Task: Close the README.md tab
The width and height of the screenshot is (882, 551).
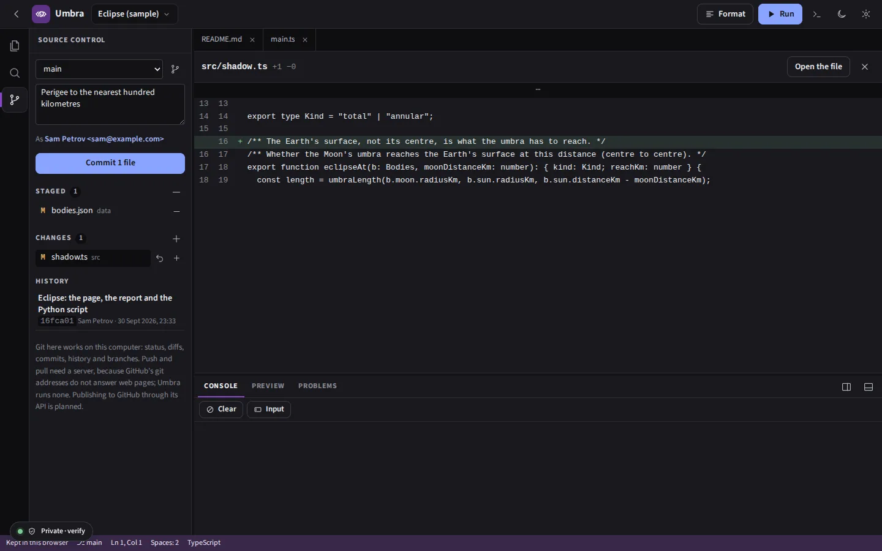Action: tap(252, 40)
